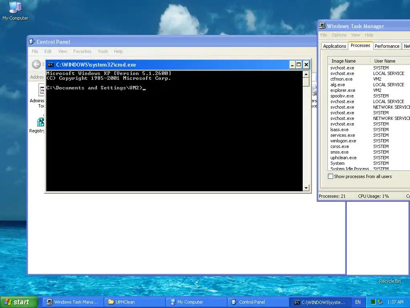Click the tray icon left of the clock
410x308 pixels.
tap(380, 302)
